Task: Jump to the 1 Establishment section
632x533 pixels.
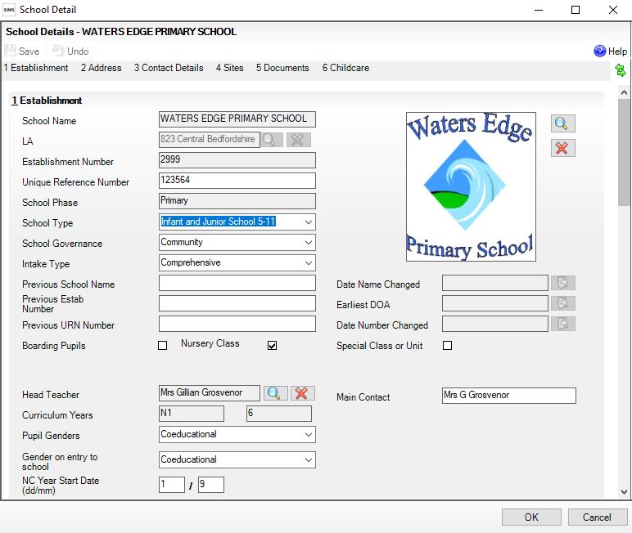Action: coord(36,68)
